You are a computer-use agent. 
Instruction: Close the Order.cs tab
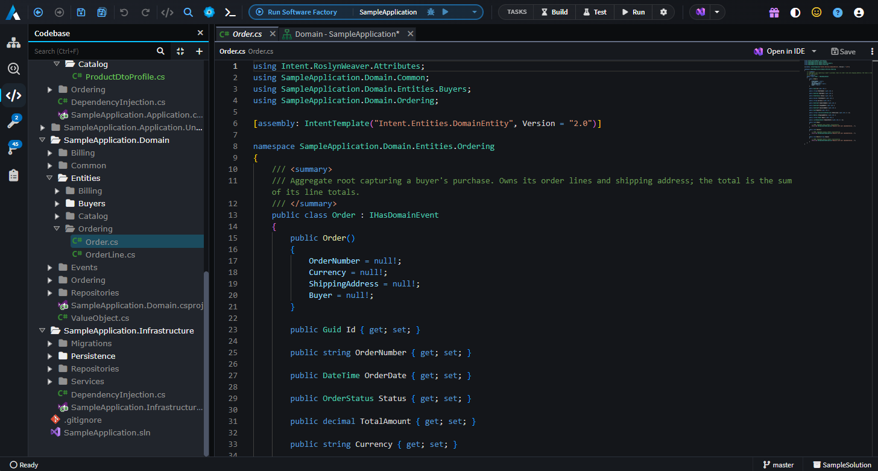[273, 34]
